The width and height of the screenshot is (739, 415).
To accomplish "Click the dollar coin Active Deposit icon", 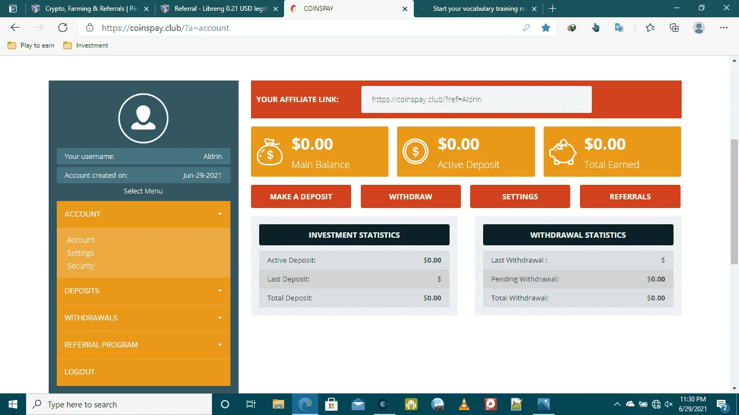I will [x=415, y=152].
